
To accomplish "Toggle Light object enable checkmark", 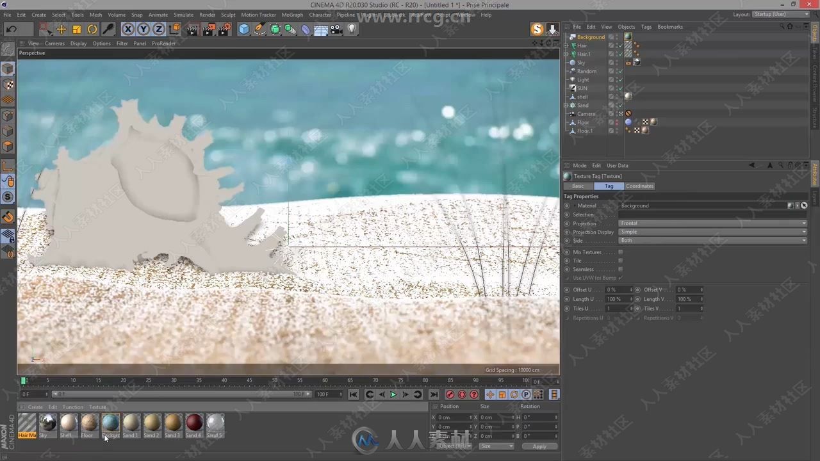I will (620, 79).
